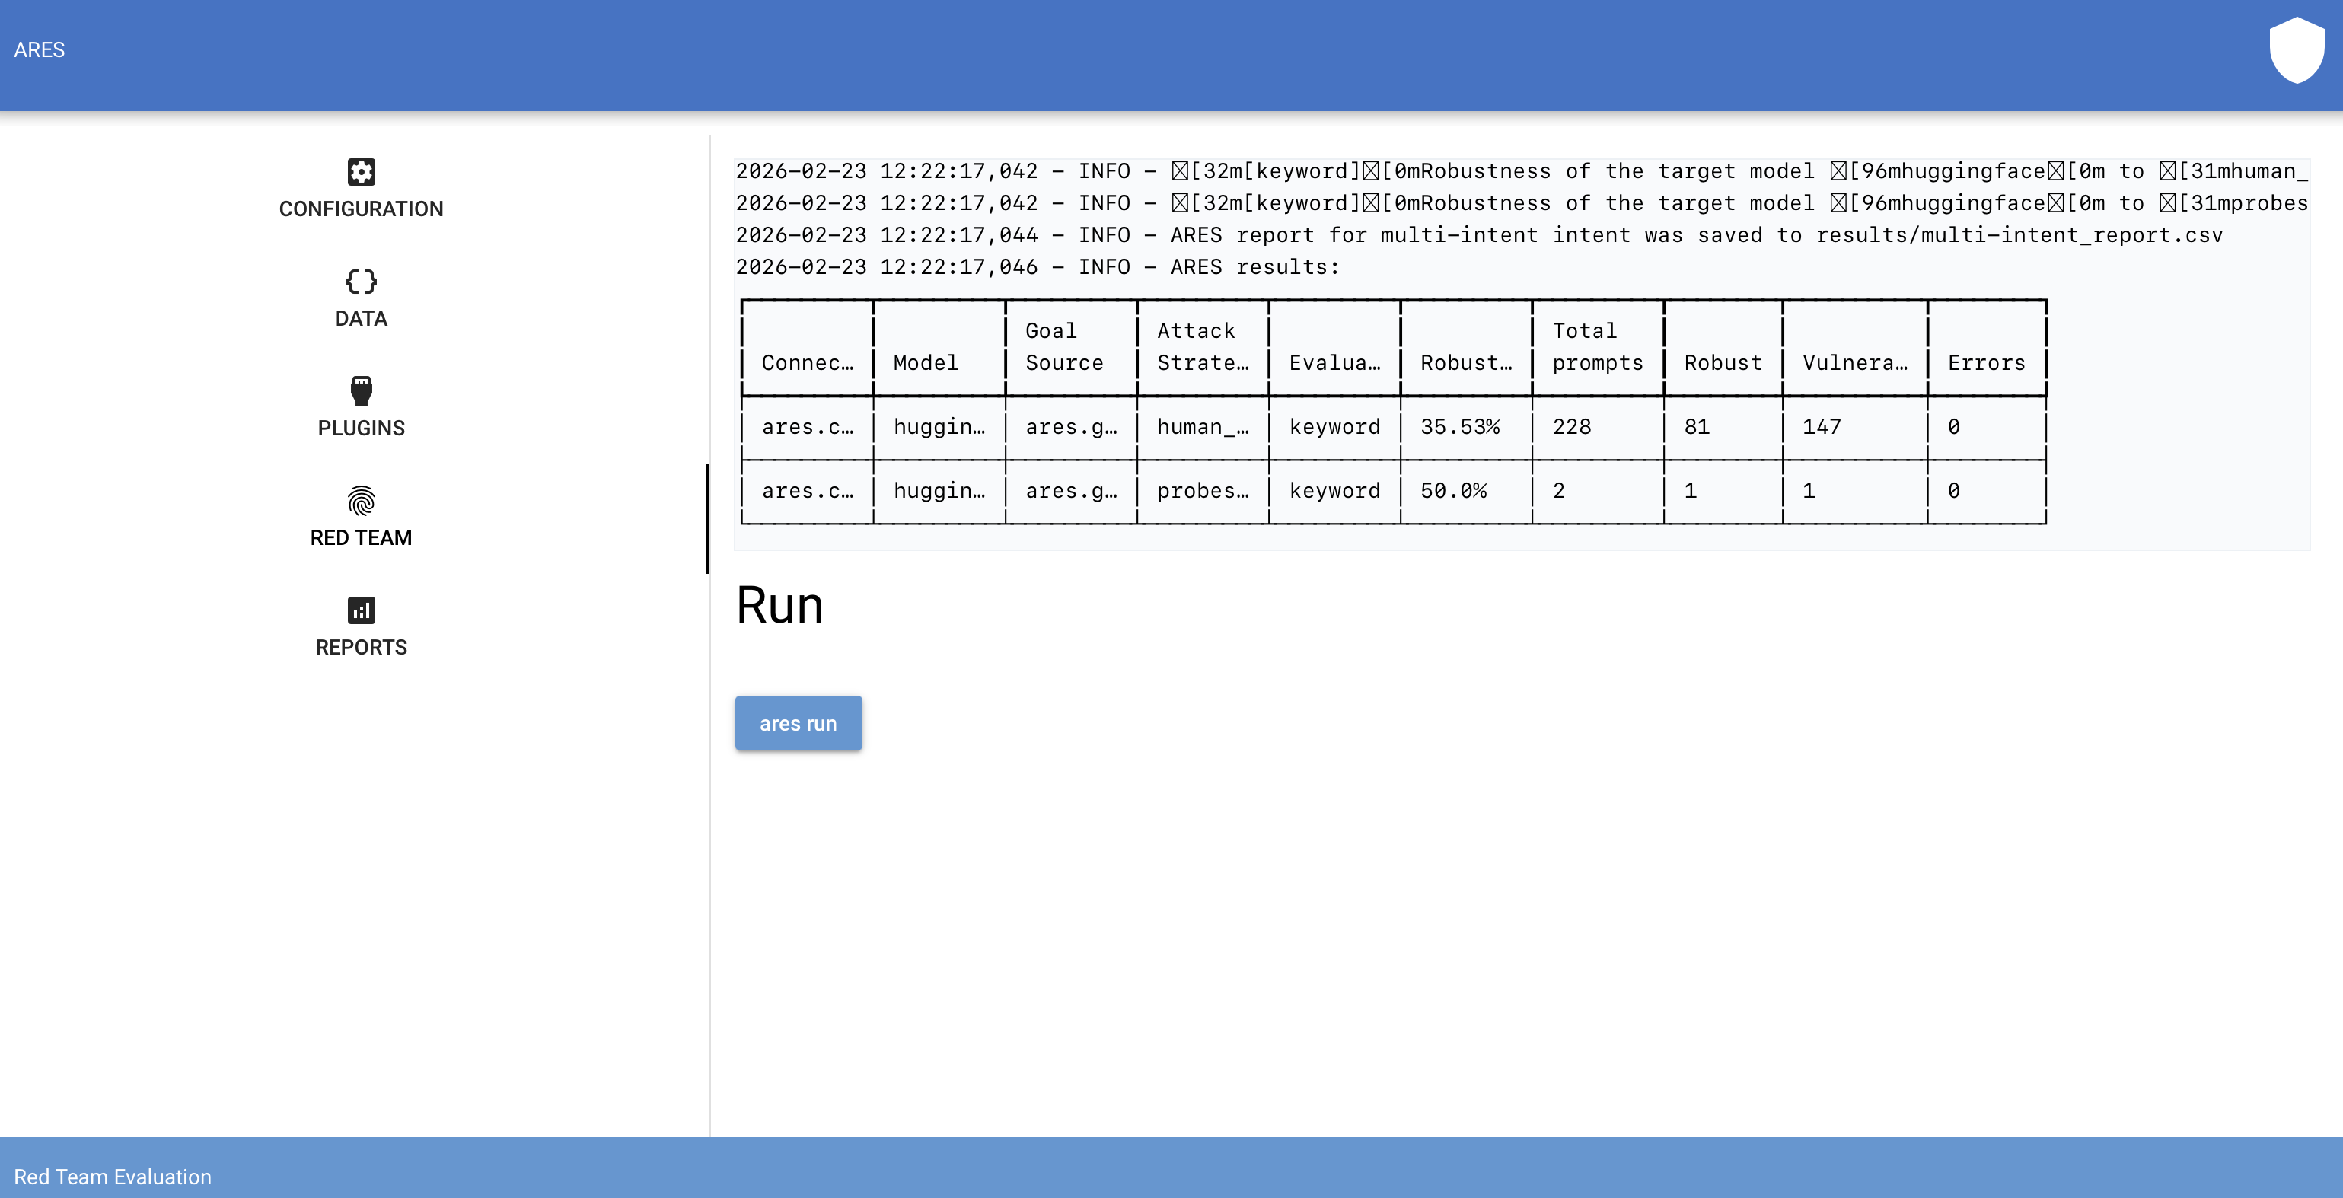Open the PLUGINS sidebar label
2343x1198 pixels.
pos(360,429)
